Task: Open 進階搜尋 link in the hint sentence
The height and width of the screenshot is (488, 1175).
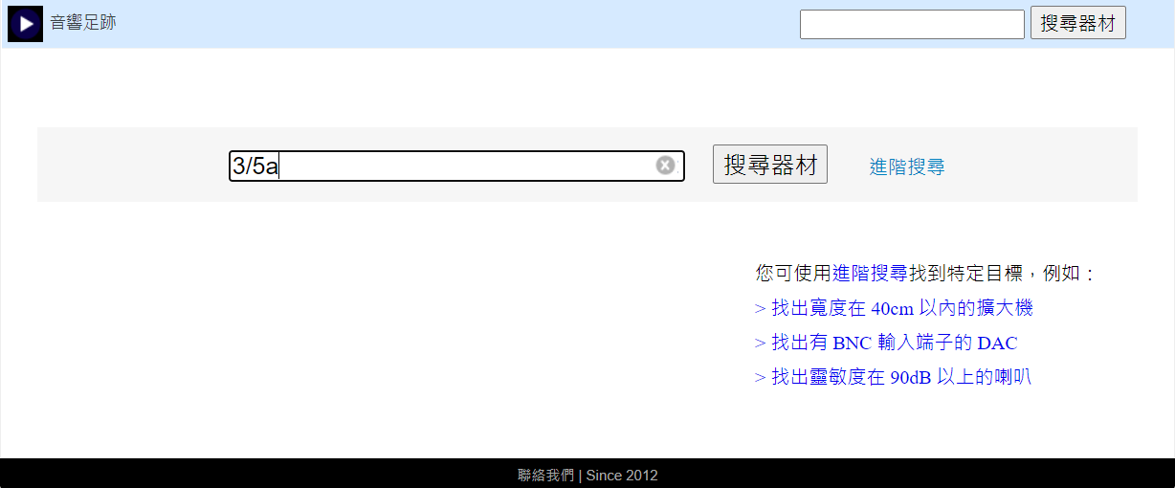Action: [870, 274]
